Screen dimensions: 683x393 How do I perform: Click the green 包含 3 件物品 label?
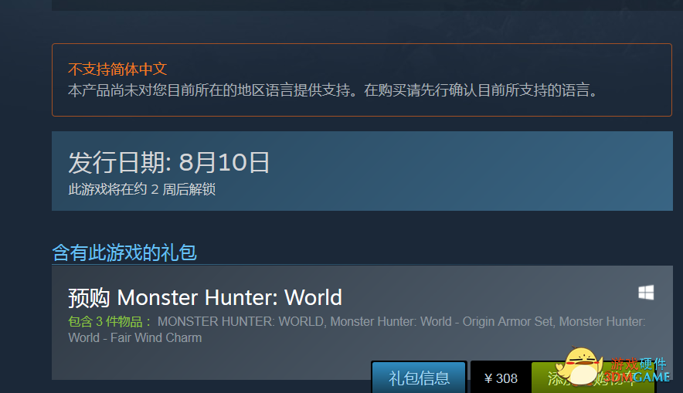tap(110, 322)
